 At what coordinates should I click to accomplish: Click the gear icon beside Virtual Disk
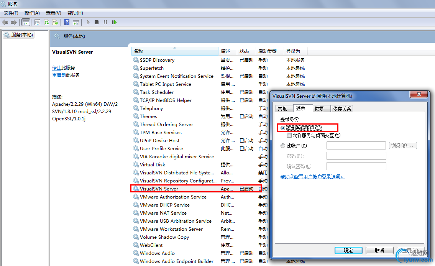(x=136, y=164)
